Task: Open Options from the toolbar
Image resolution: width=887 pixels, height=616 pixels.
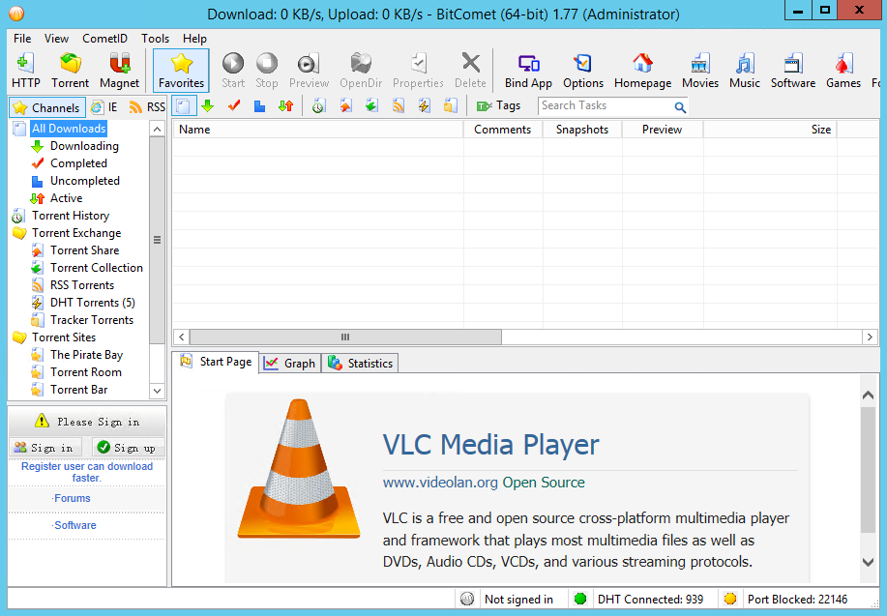Action: 583,71
